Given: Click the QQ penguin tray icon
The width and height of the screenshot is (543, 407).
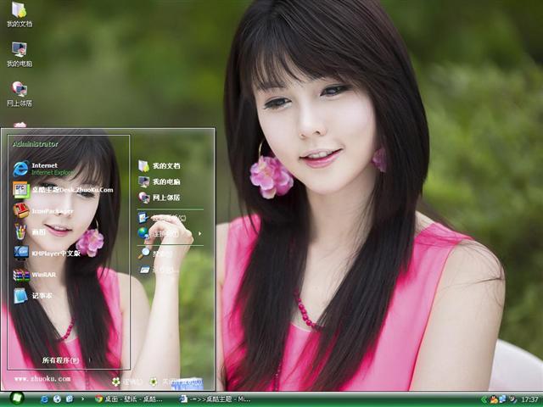Looking at the screenshot, I should 494,399.
